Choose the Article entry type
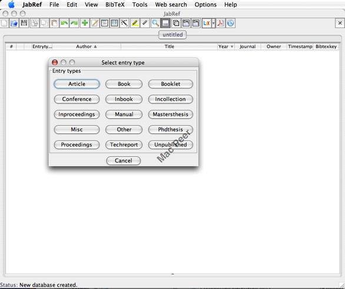Screen dimensions: 345x289 click(x=77, y=84)
